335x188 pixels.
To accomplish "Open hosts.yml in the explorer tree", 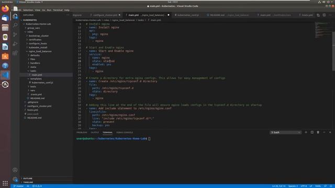I will [32, 110].
